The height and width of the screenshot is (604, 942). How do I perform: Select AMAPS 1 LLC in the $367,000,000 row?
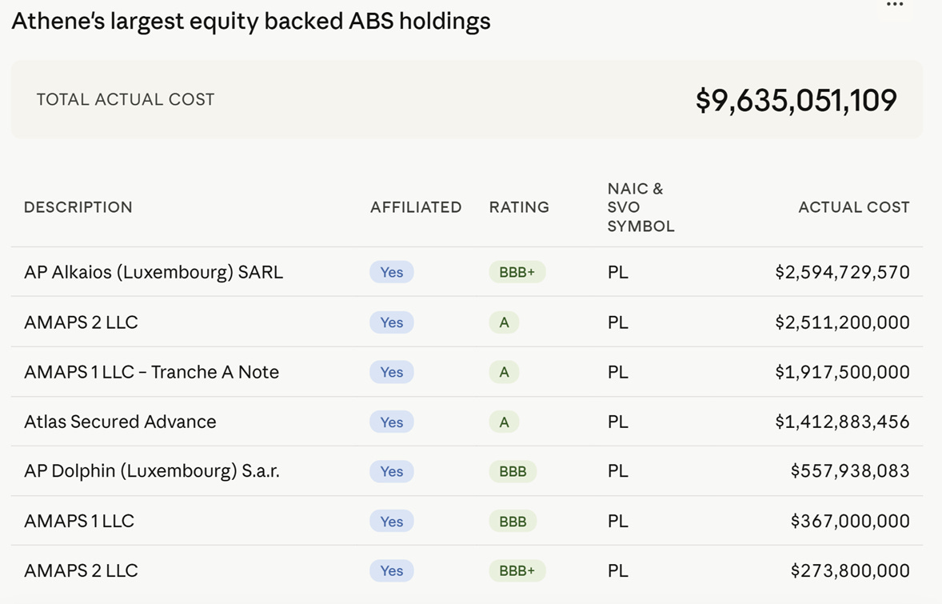pyautogui.click(x=79, y=521)
